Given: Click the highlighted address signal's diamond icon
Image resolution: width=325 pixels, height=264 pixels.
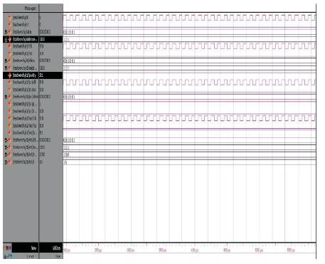Looking at the screenshot, I should coord(10,39).
